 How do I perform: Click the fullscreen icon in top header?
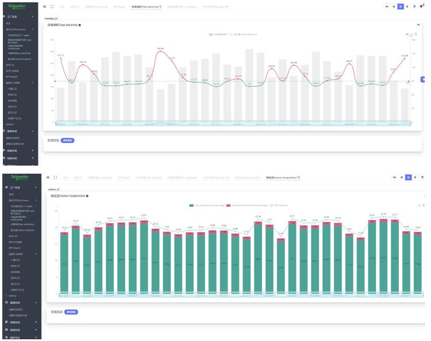52,7
